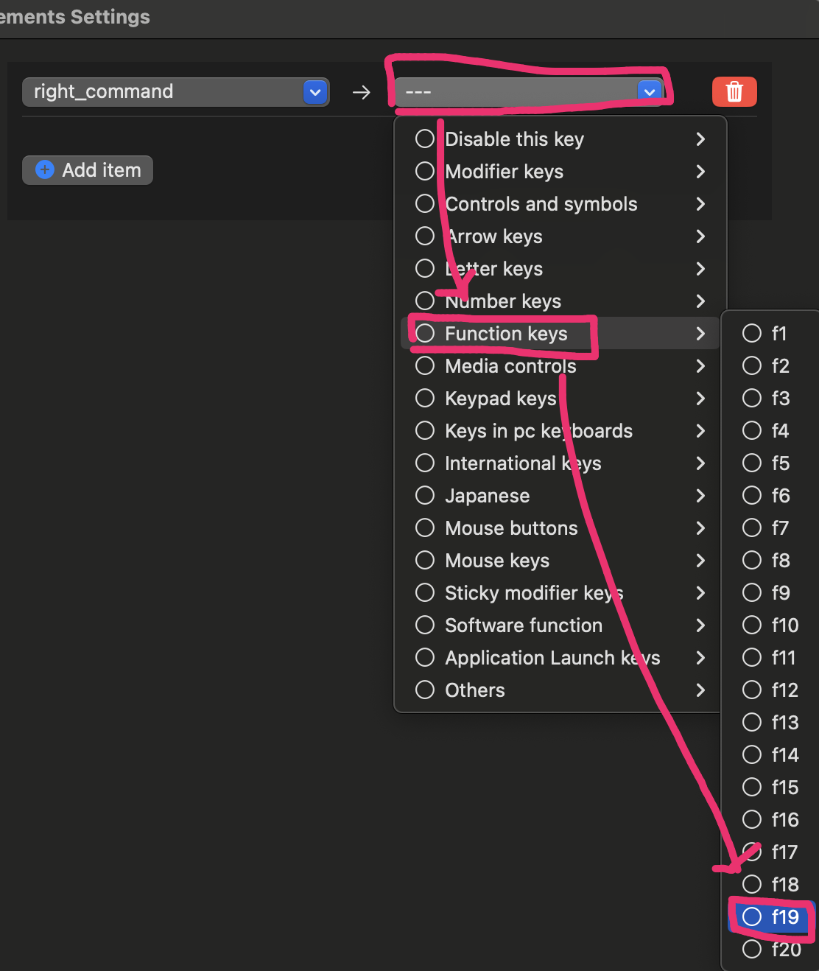The height and width of the screenshot is (971, 819).
Task: Select the f10 radio option
Action: click(x=752, y=625)
